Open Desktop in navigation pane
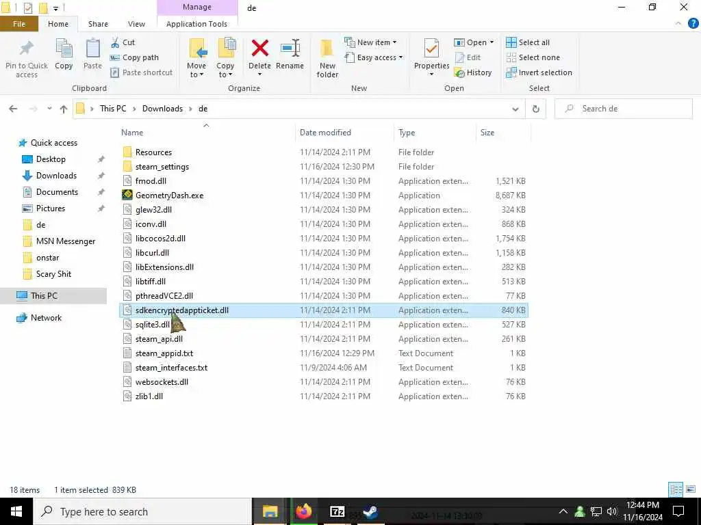 coord(51,159)
